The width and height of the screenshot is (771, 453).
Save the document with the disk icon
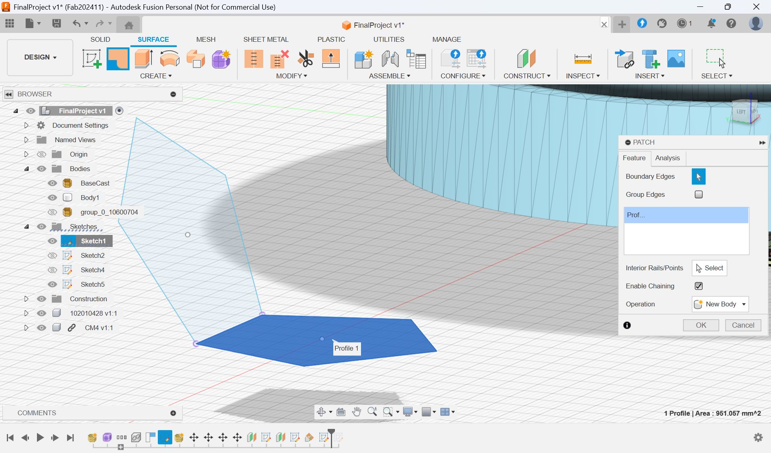[x=57, y=23]
